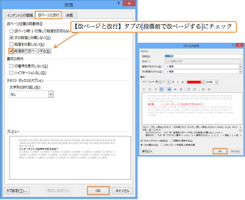Switch to インデントと行間隔 tab
Viewport: 245px width, 200px height.
20,15
